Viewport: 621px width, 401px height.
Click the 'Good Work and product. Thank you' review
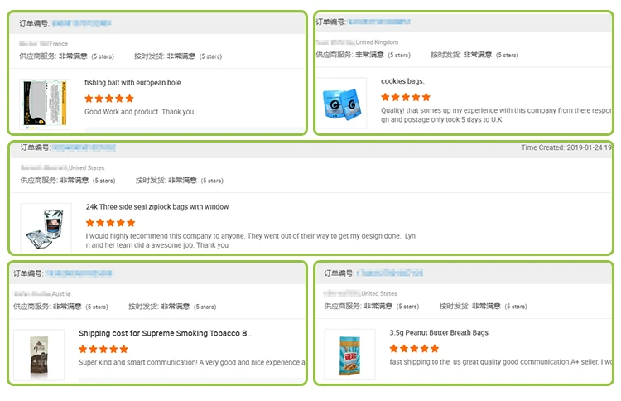pyautogui.click(x=139, y=112)
